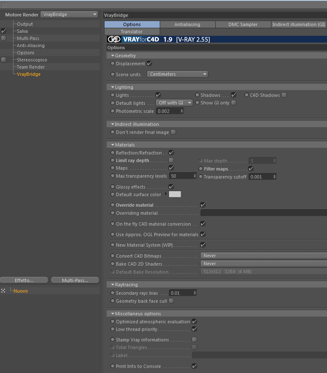Enable Limit ray depth checkbox
The width and height of the screenshot is (327, 373).
171,160
